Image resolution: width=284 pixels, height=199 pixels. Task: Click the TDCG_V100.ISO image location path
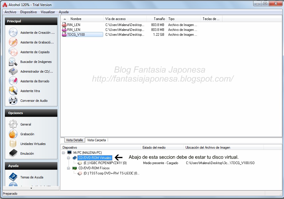click(220, 163)
